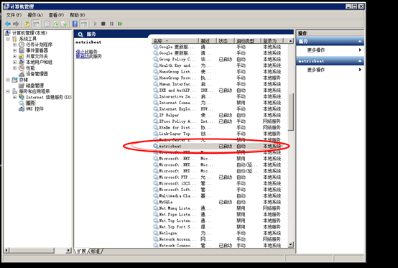This screenshot has width=398, height=268.
Task: Click the 性能 gauge icon in tree
Action: 22,68
